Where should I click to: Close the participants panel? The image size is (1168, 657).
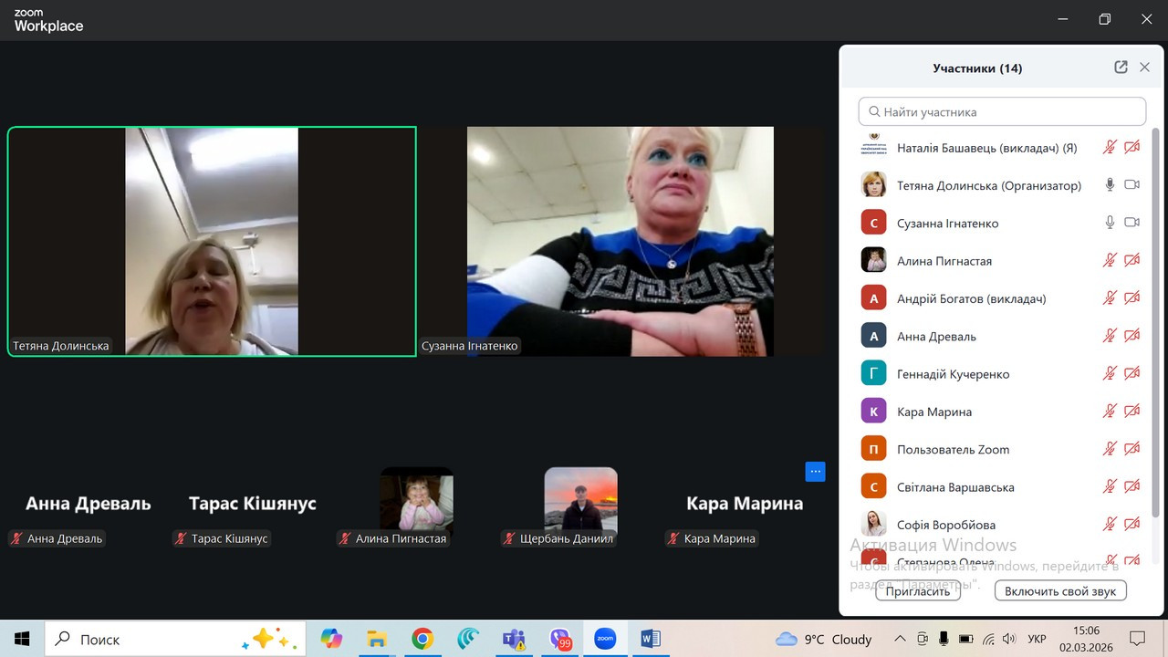(1144, 68)
